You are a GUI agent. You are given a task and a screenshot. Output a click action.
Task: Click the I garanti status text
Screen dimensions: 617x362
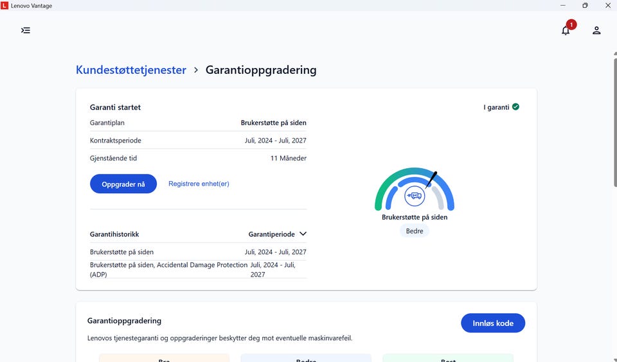click(496, 107)
